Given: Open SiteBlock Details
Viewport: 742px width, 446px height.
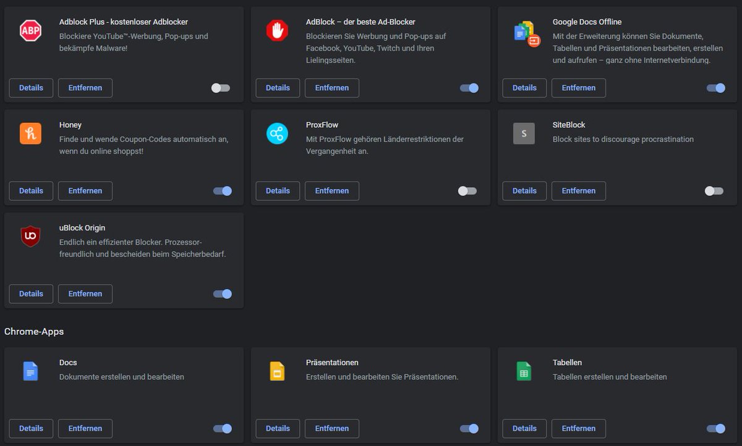Looking at the screenshot, I should coord(524,191).
